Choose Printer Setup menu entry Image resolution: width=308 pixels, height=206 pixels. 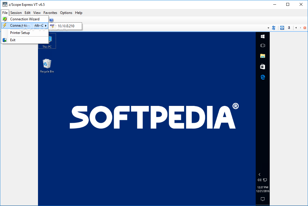tap(25, 33)
